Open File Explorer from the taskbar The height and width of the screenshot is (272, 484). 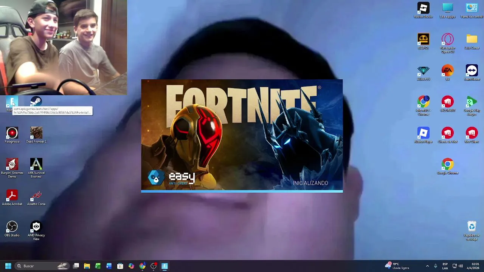tap(87, 266)
